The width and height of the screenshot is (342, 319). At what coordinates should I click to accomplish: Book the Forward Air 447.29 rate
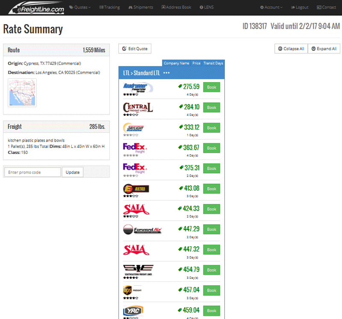pos(212,229)
